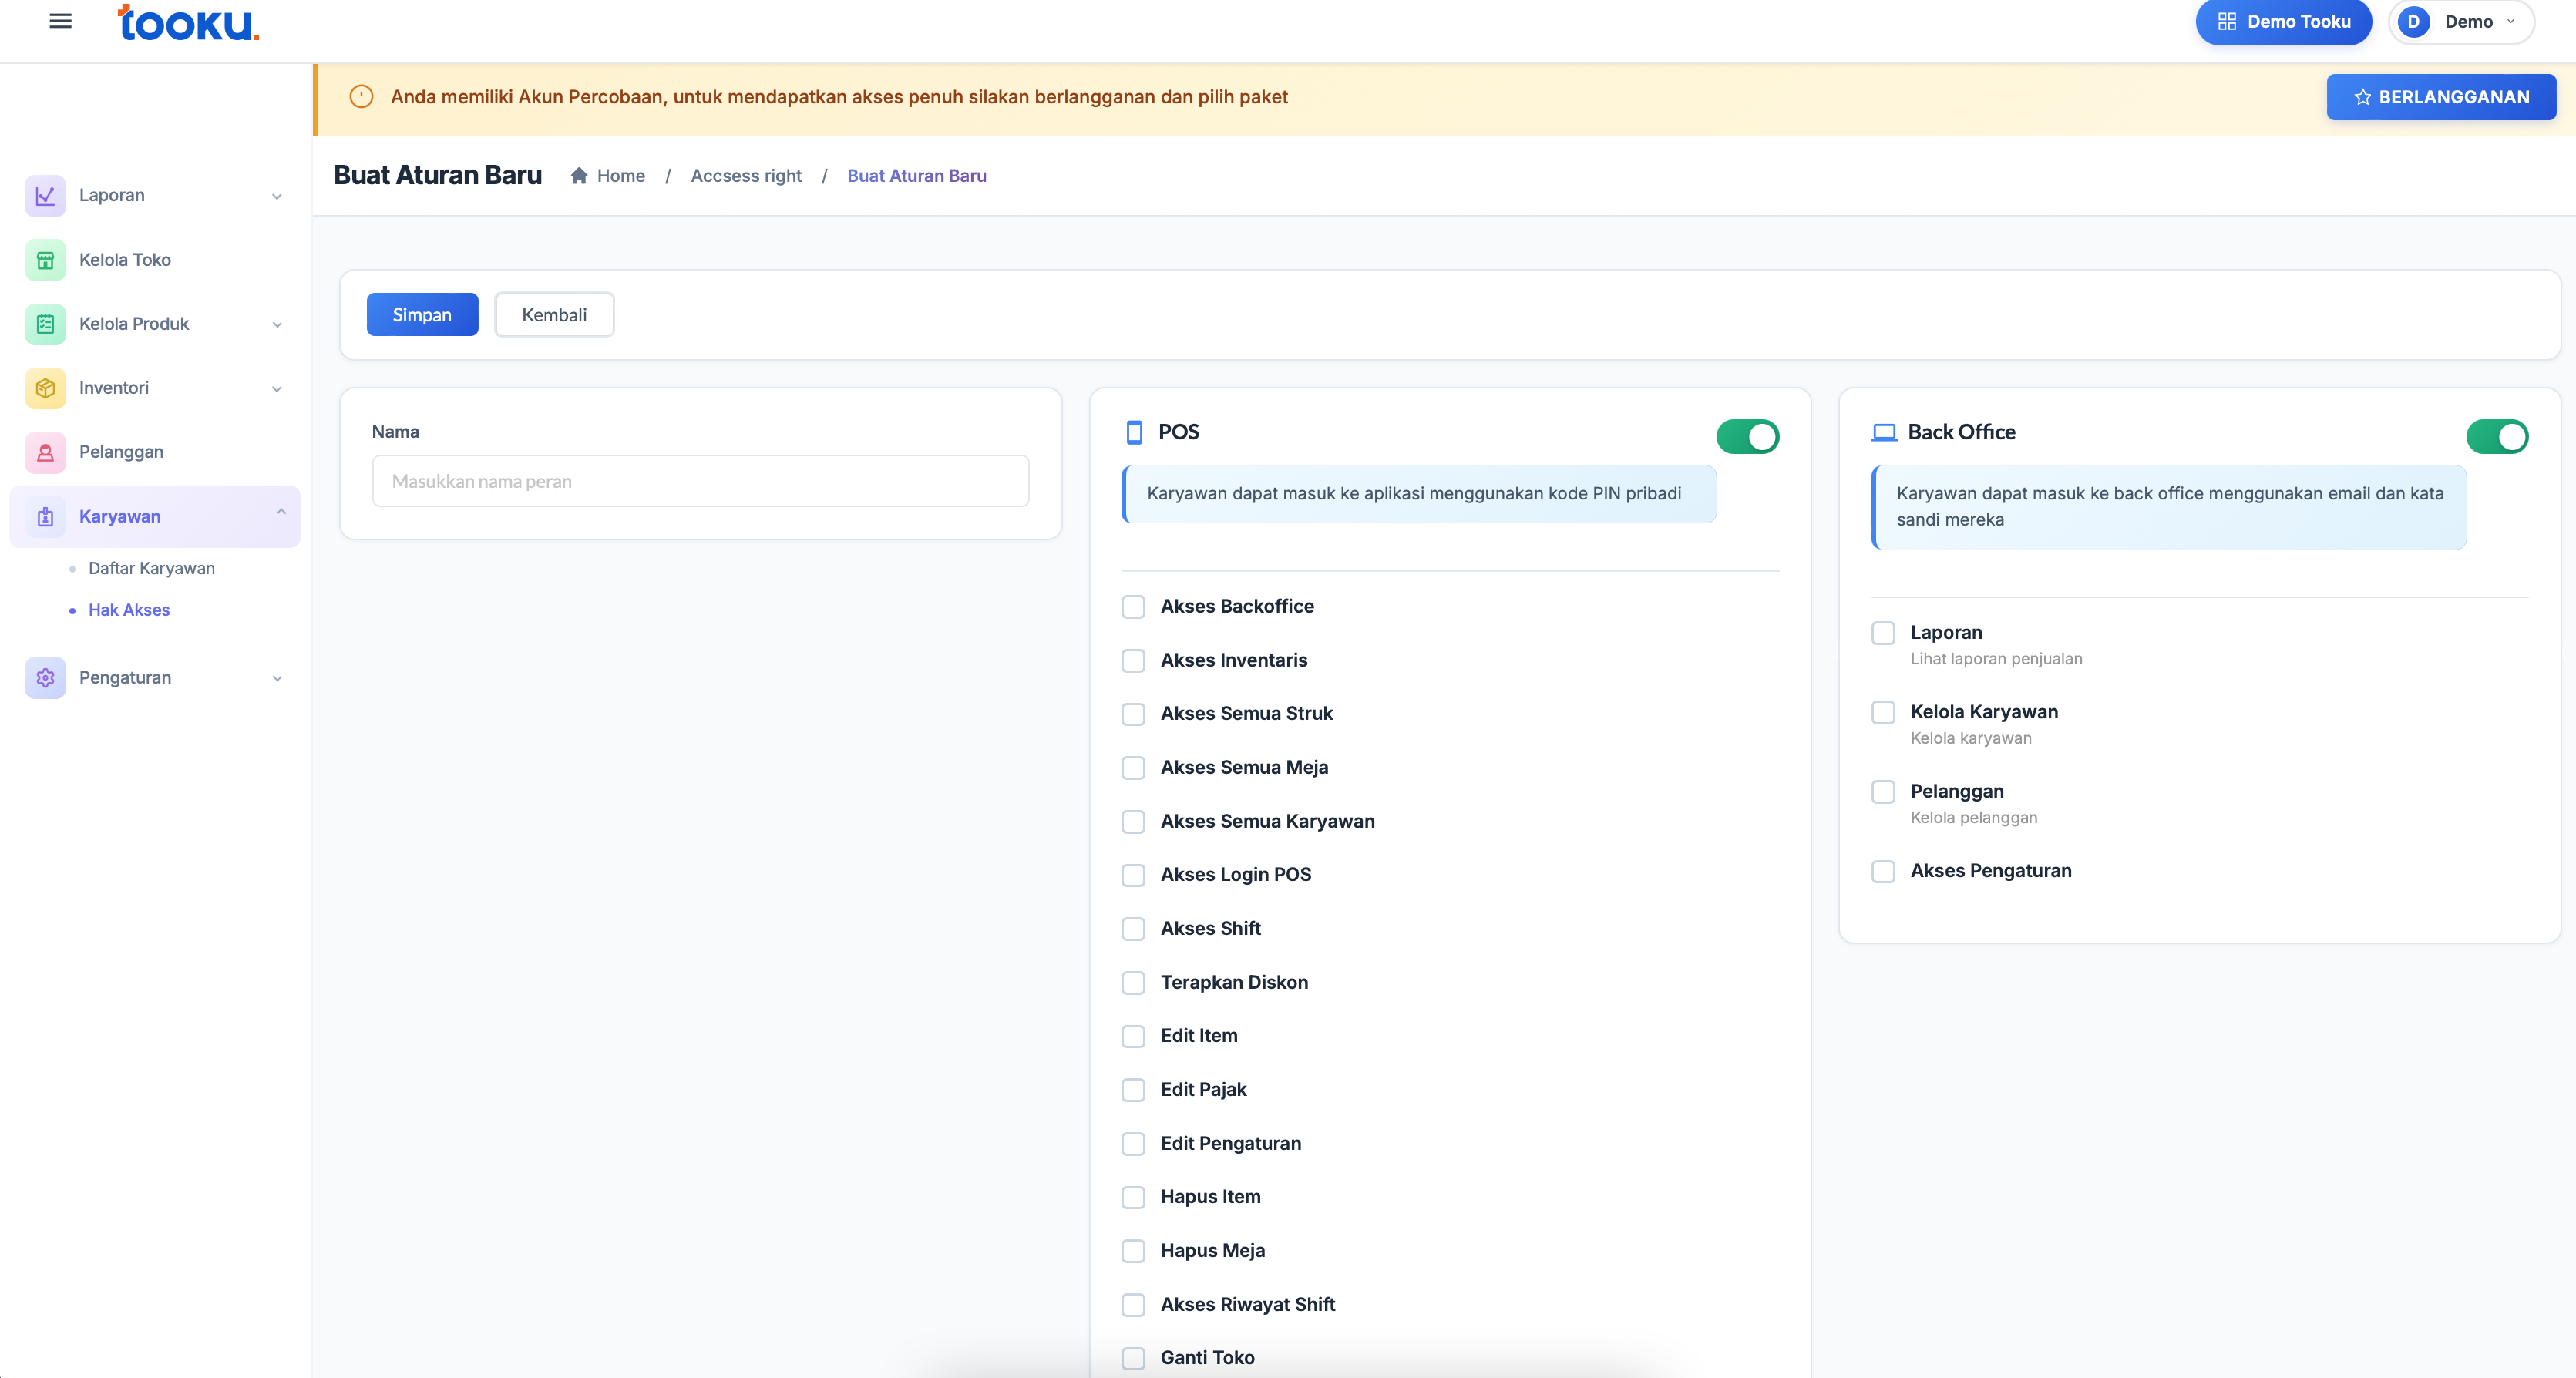Disable the POS access toggle

[1747, 437]
